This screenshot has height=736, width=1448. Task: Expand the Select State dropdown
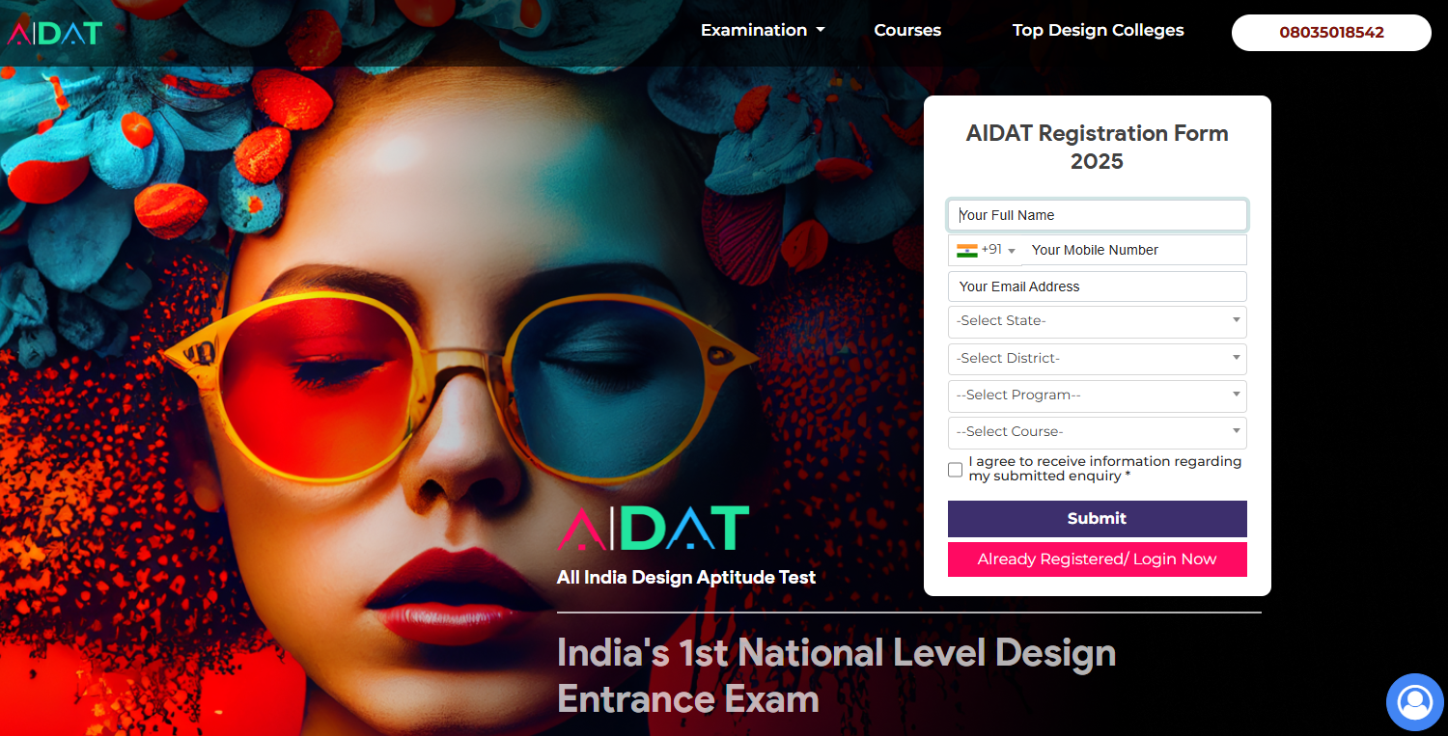coord(1098,321)
